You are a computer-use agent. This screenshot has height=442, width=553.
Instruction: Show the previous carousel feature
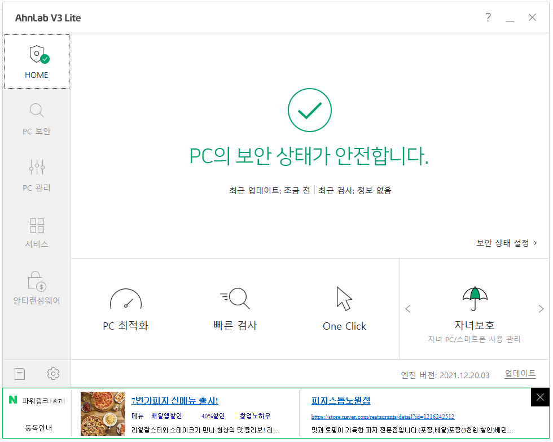[408, 308]
